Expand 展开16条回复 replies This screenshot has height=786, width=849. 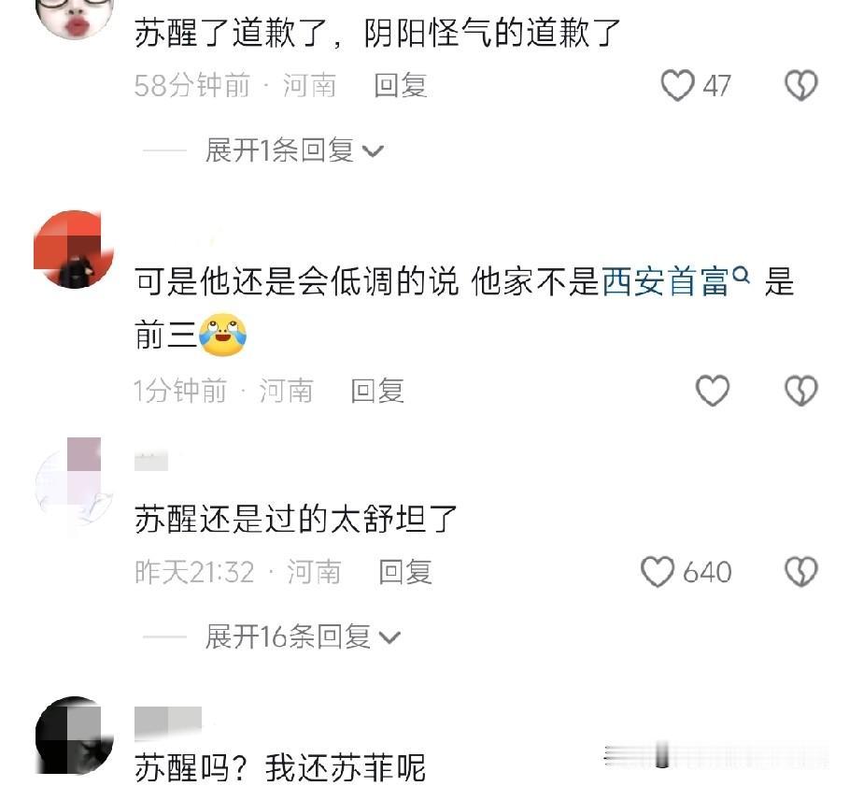click(x=304, y=636)
